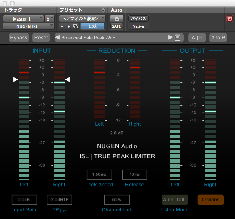This screenshot has height=219, width=235.
Task: Click the red target button in plugin header
Action: pyautogui.click(x=230, y=19)
